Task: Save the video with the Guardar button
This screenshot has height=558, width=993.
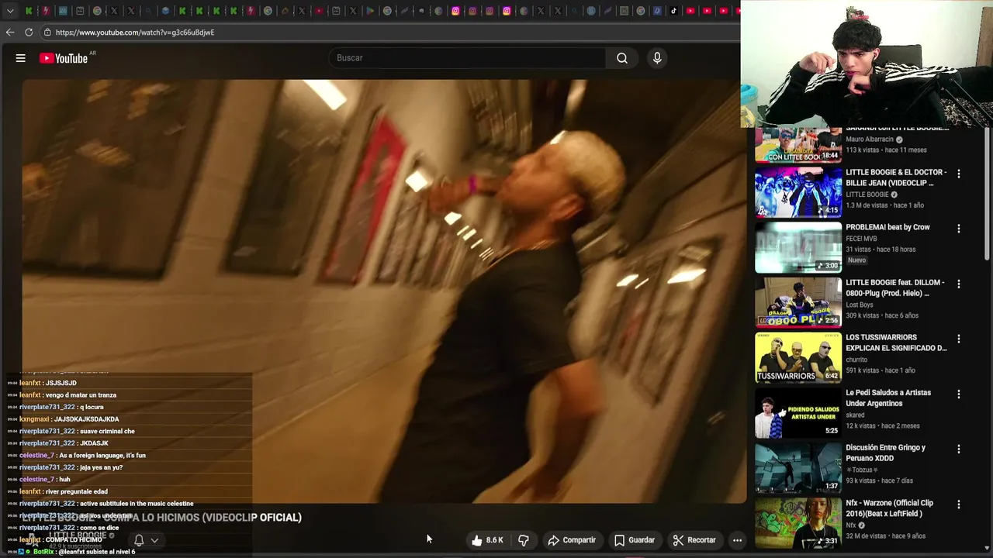Action: click(635, 540)
